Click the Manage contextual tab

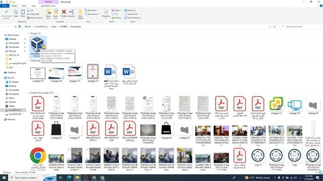pos(48,2)
